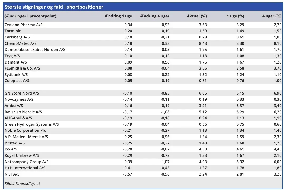This screenshot has width=284, height=190.
Task: Click the 'Ændring 1 uge' column header
Action: click(x=118, y=16)
